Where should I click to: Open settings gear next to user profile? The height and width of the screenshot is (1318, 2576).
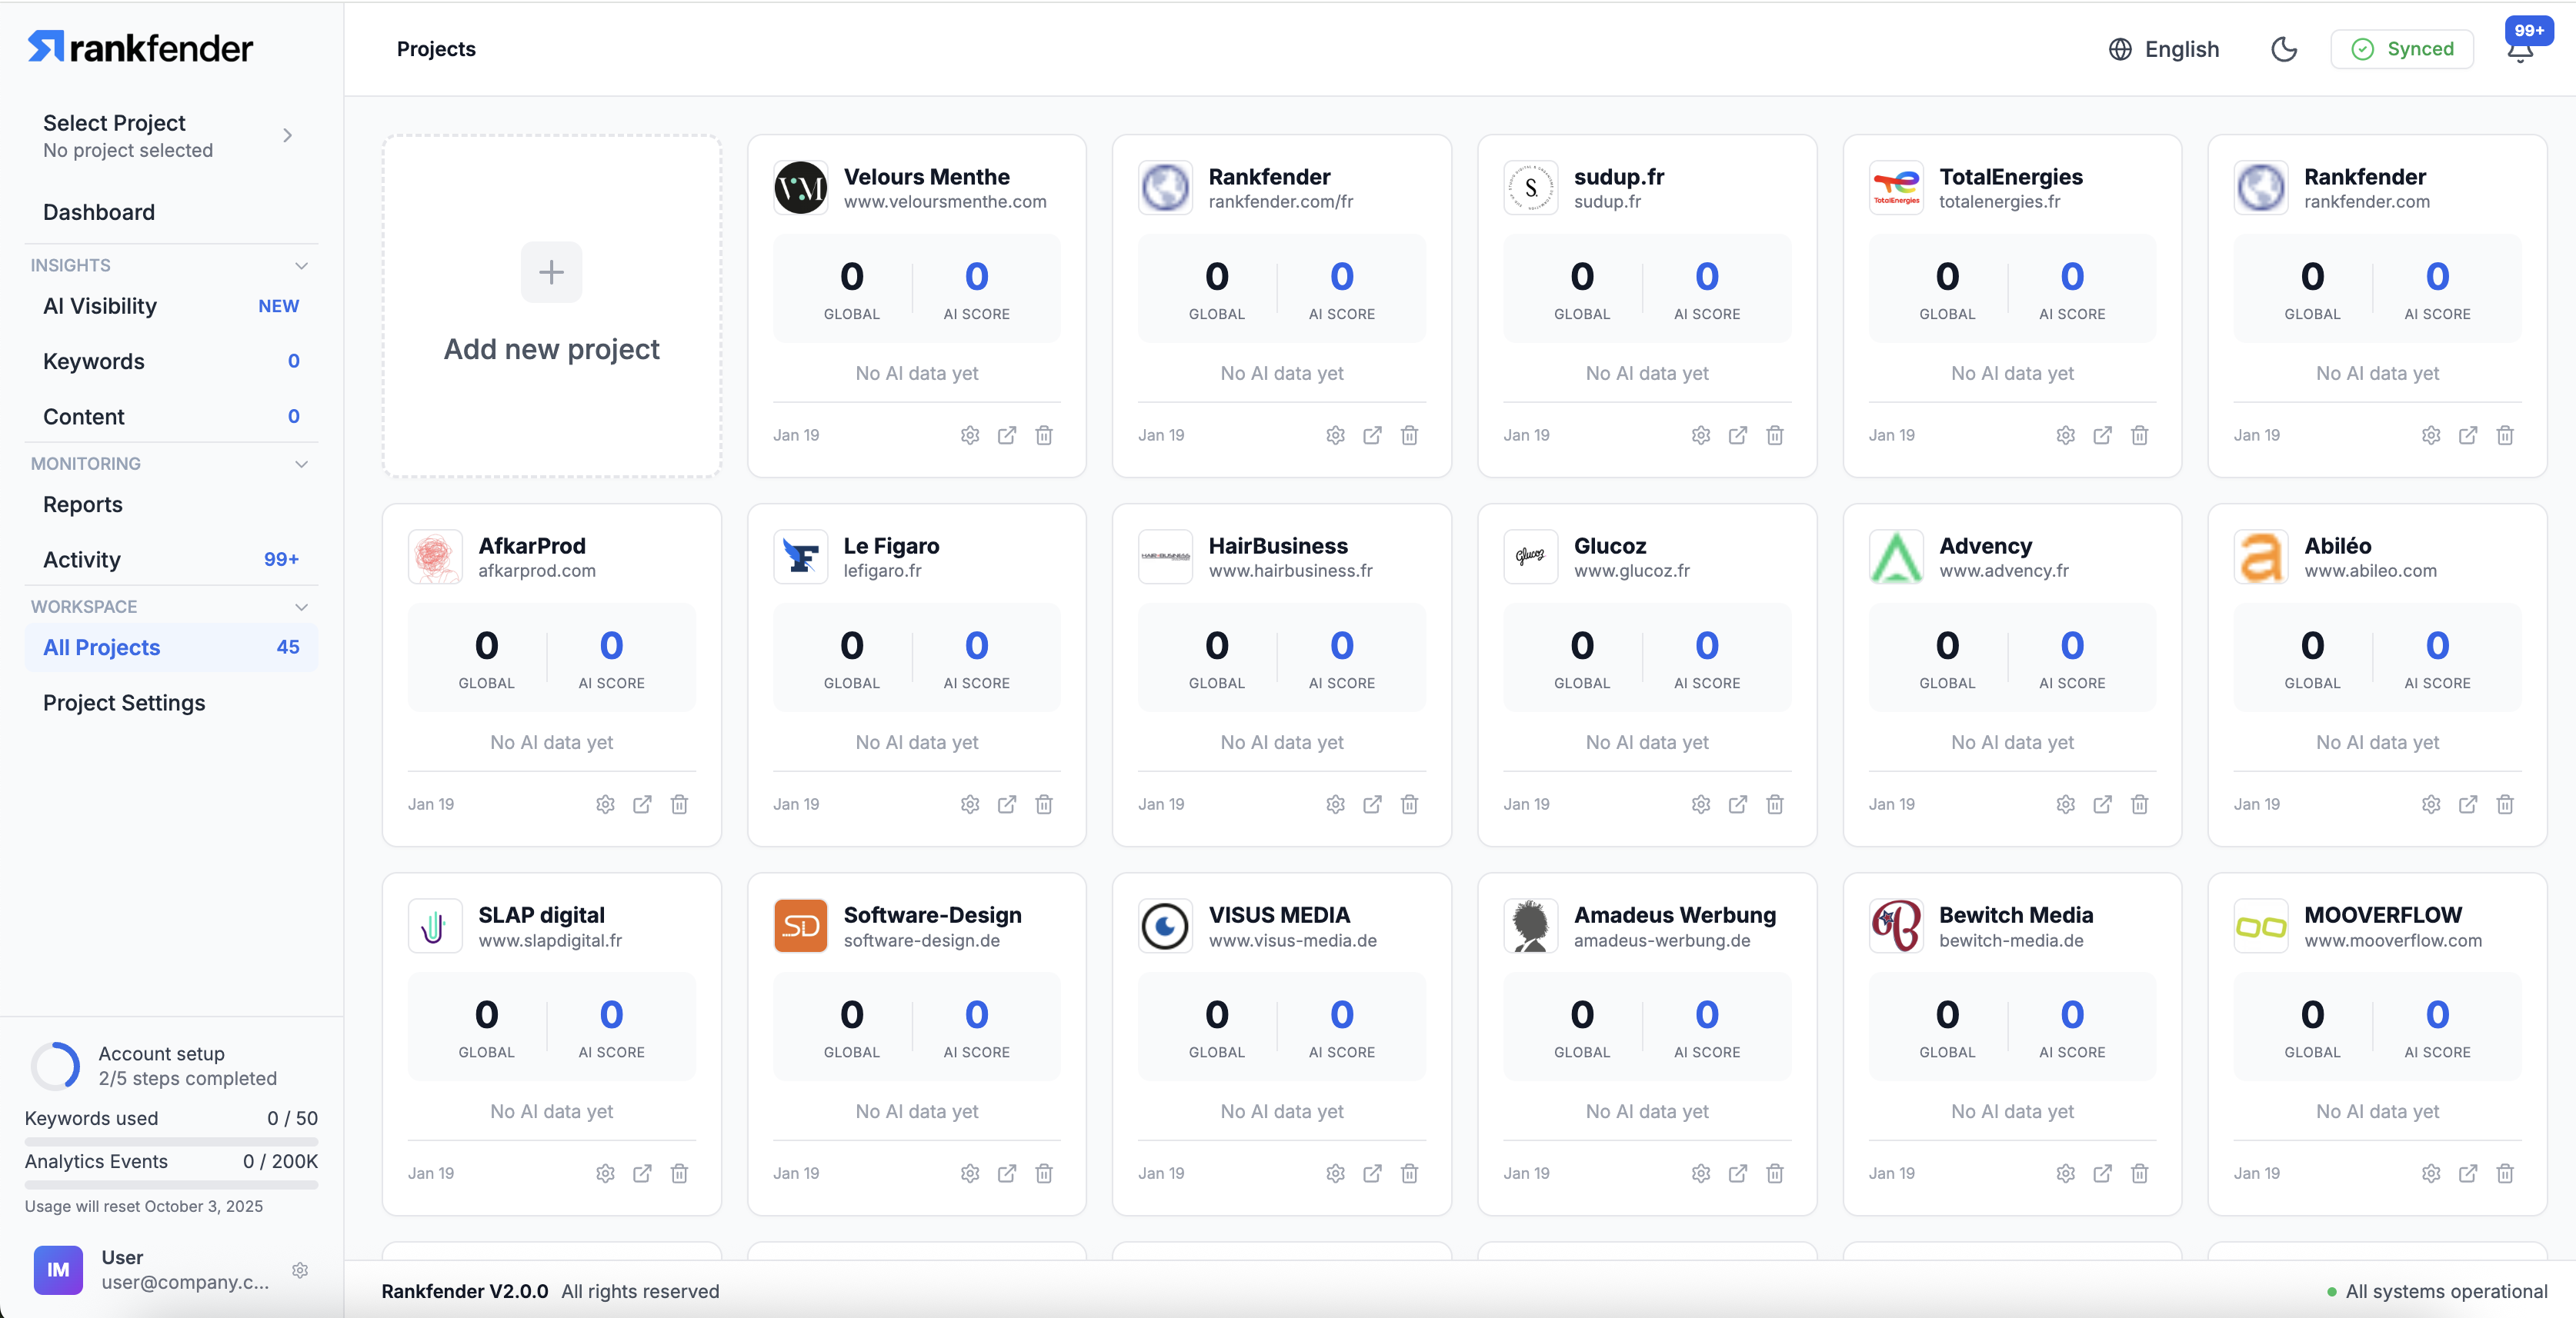coord(299,1270)
